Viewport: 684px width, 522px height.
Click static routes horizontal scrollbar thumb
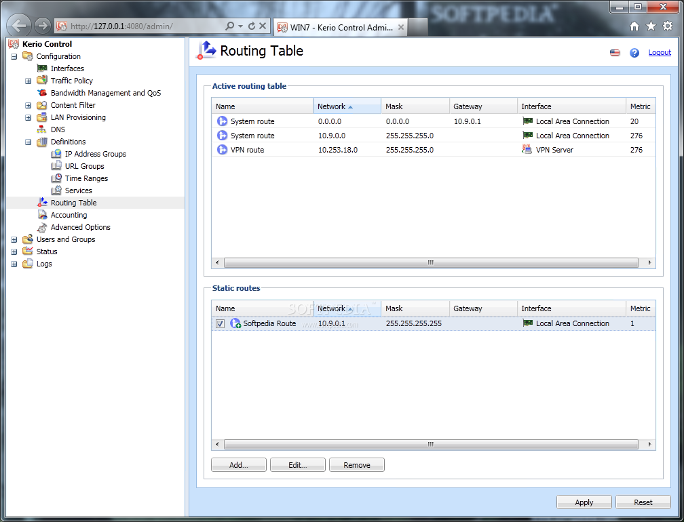click(431, 445)
